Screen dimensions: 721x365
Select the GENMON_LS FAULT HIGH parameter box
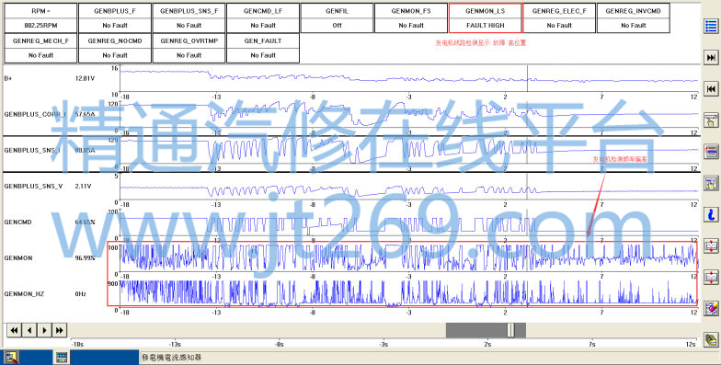click(x=486, y=18)
